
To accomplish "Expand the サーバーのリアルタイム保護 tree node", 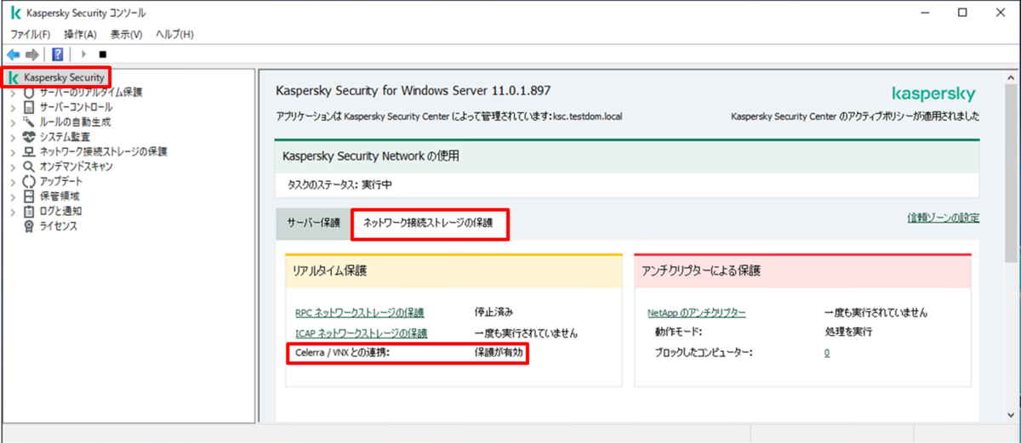I will (13, 93).
